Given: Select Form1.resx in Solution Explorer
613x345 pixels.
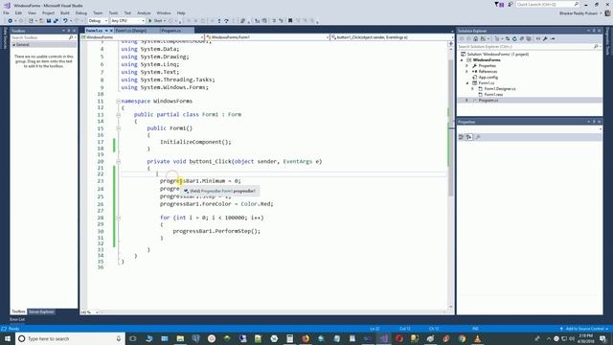Looking at the screenshot, I should [x=493, y=94].
